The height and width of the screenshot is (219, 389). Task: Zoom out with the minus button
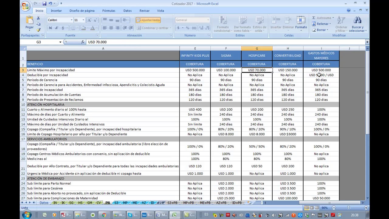[x=334, y=208]
